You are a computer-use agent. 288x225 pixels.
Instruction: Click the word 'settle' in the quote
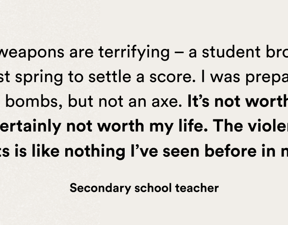click(x=110, y=76)
